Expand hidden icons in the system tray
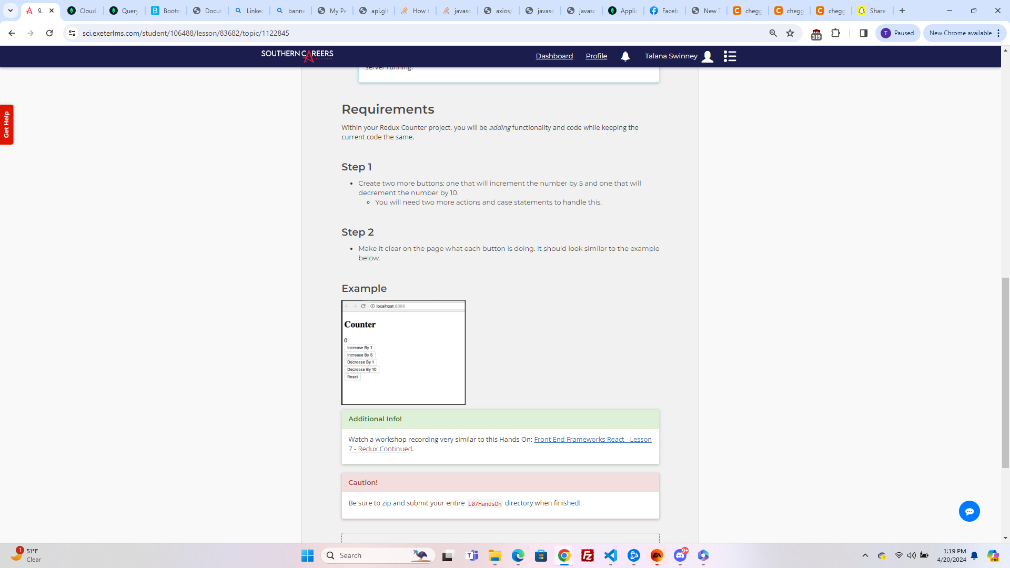The image size is (1010, 568). (865, 555)
